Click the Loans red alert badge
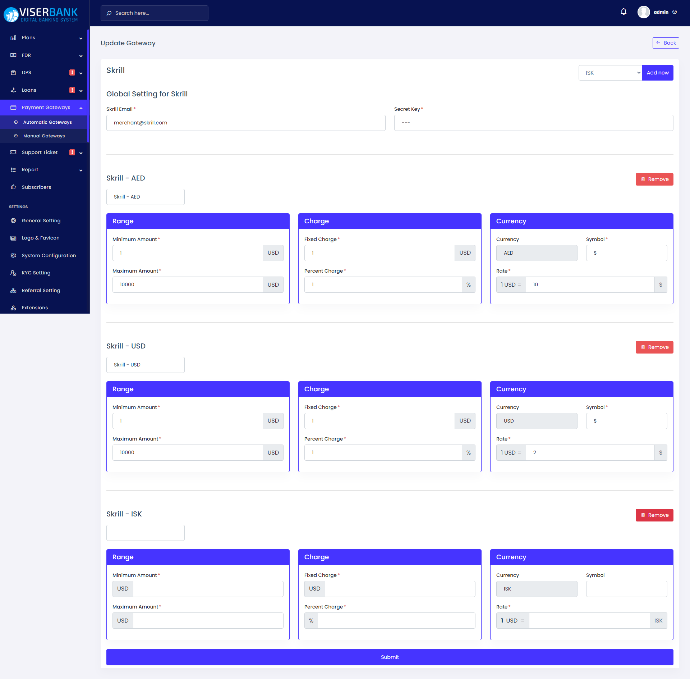The width and height of the screenshot is (690, 679). (x=72, y=90)
